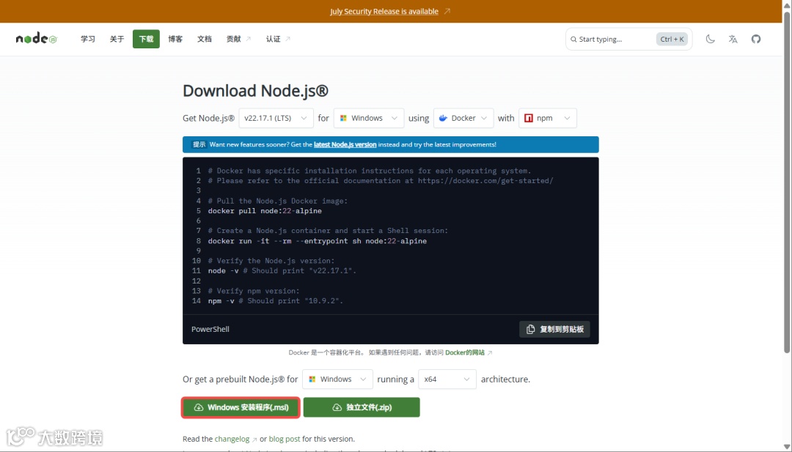Image resolution: width=792 pixels, height=452 pixels.
Task: Open the 博客 menu item
Action: coord(175,39)
